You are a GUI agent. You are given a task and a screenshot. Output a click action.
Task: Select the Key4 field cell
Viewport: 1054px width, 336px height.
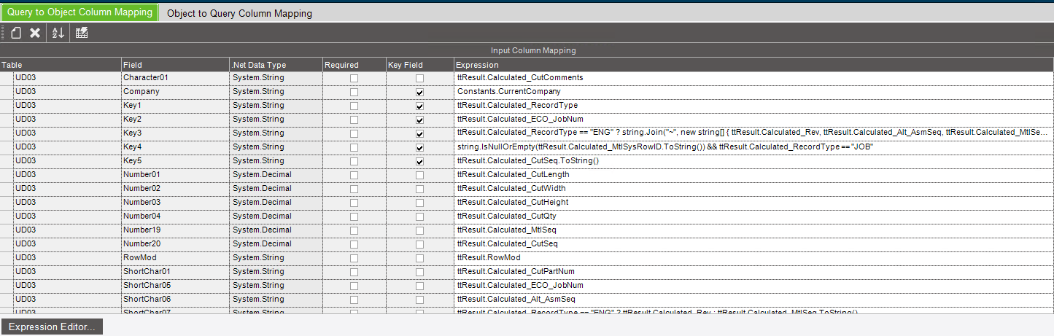(x=175, y=147)
